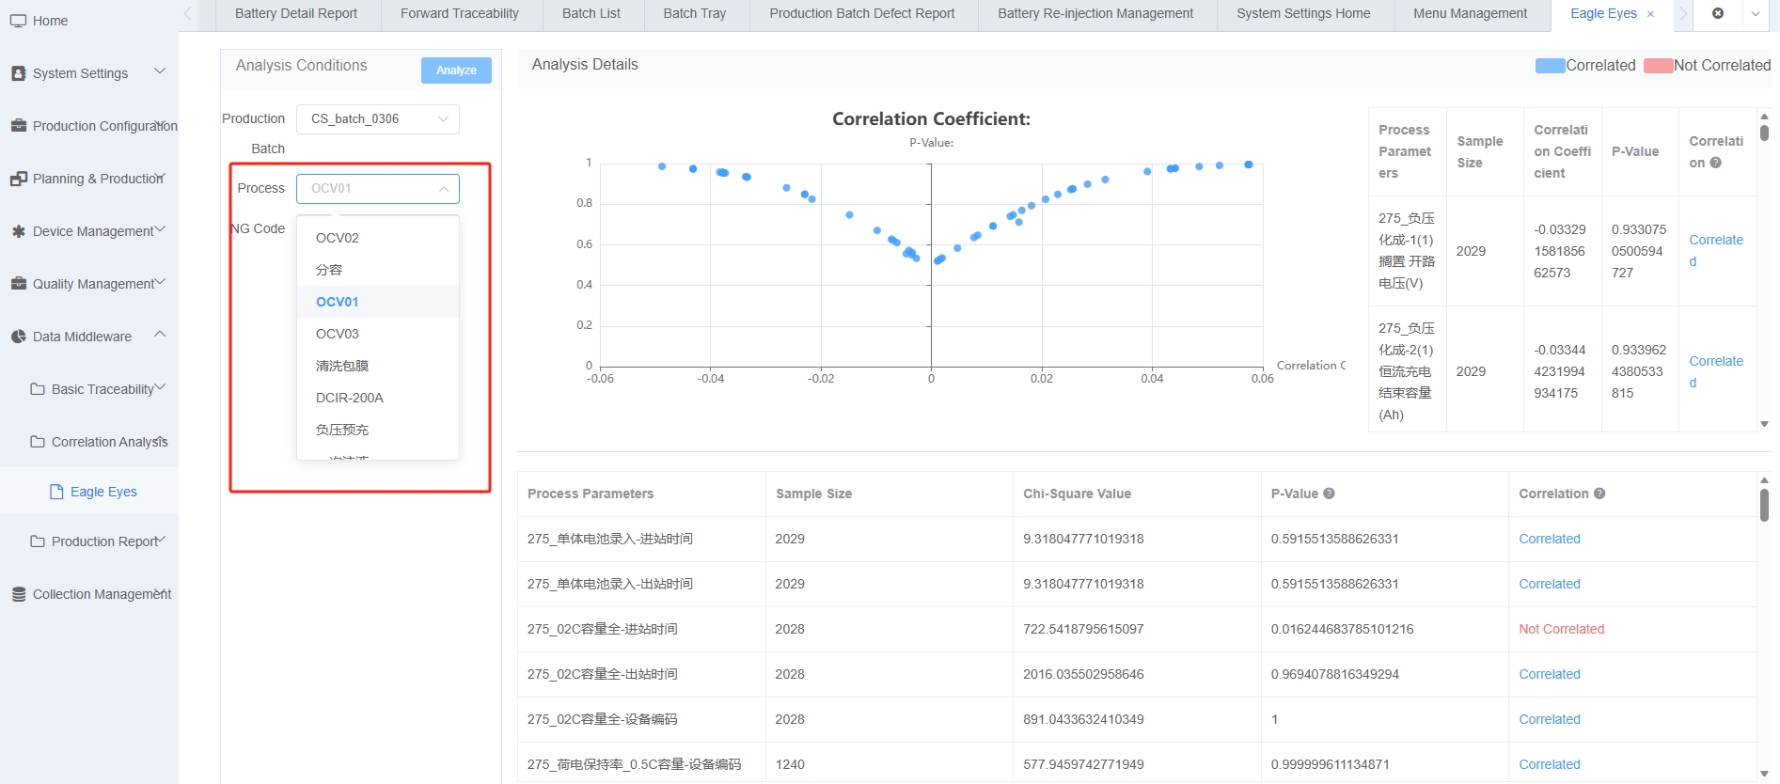Open the tab bar options dropdown arrow

click(x=1755, y=14)
